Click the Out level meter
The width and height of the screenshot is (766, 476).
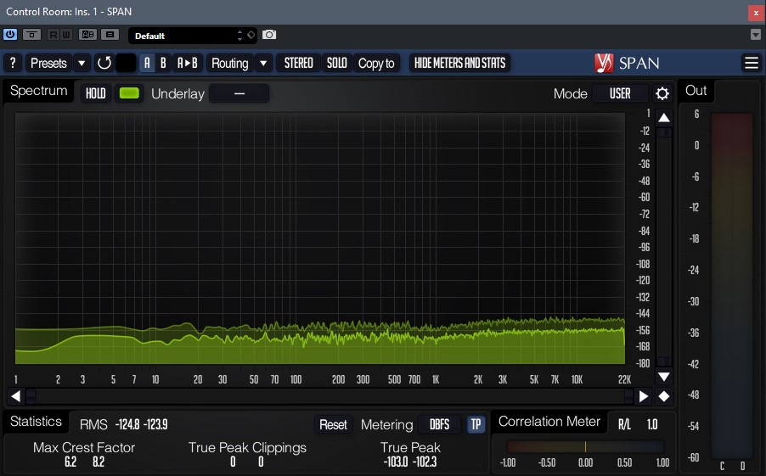coord(732,287)
